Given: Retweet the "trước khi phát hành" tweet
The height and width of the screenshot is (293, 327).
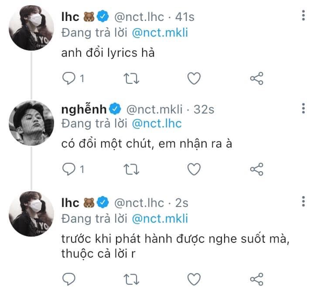Looking at the screenshot, I should [x=131, y=278].
